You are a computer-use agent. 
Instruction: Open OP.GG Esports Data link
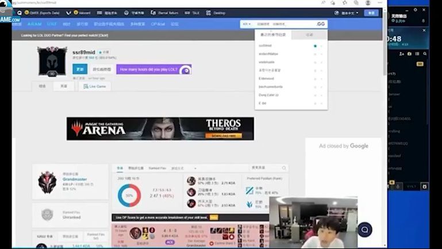click(x=42, y=13)
